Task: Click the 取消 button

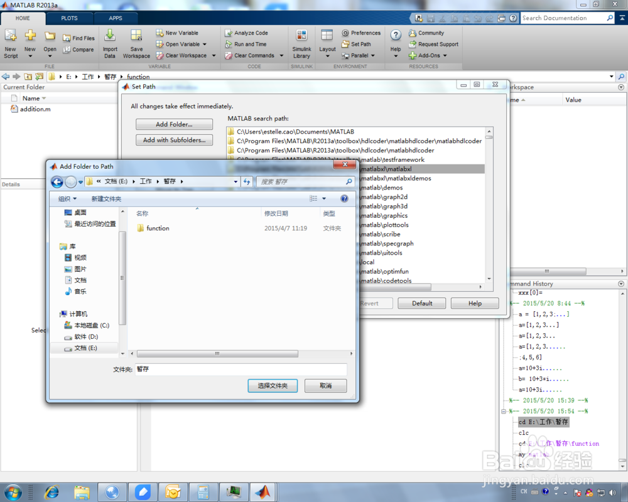Action: (325, 386)
